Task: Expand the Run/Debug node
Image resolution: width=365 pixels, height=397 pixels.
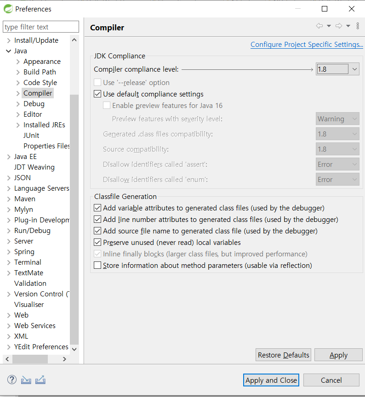Action: point(9,231)
